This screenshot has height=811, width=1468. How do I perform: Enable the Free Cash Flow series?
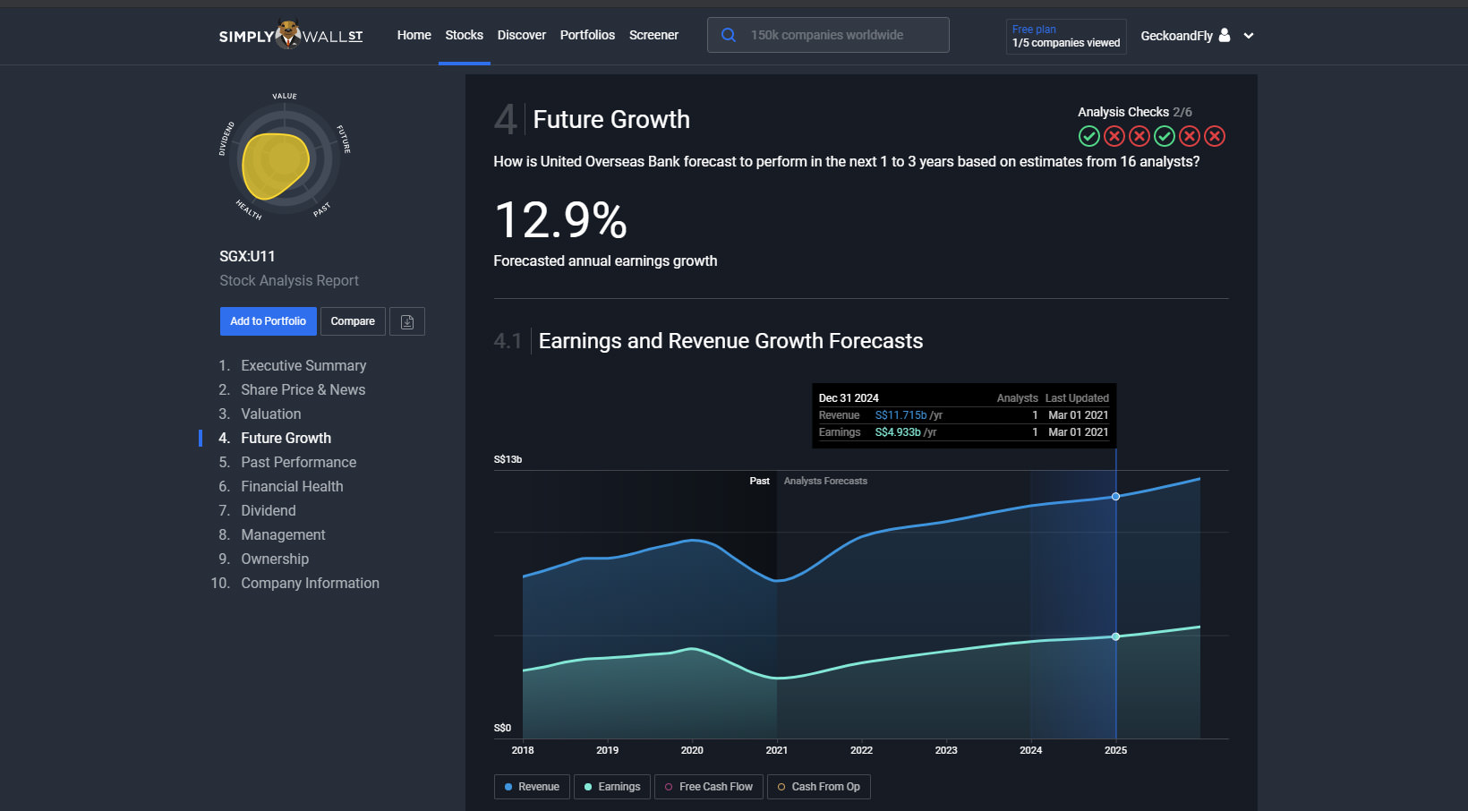pos(709,787)
